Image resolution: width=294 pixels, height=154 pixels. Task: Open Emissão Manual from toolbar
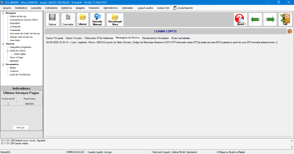coord(97,19)
